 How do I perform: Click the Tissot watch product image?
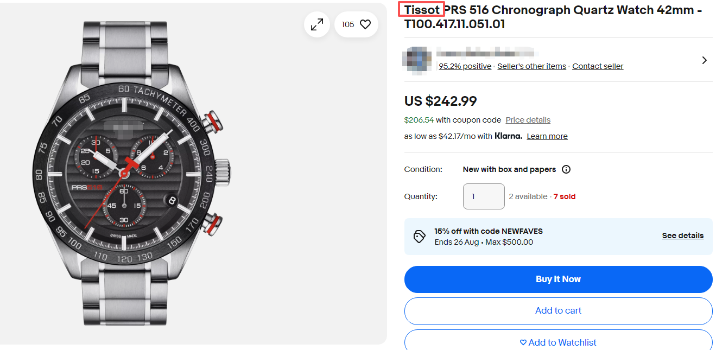tap(133, 174)
